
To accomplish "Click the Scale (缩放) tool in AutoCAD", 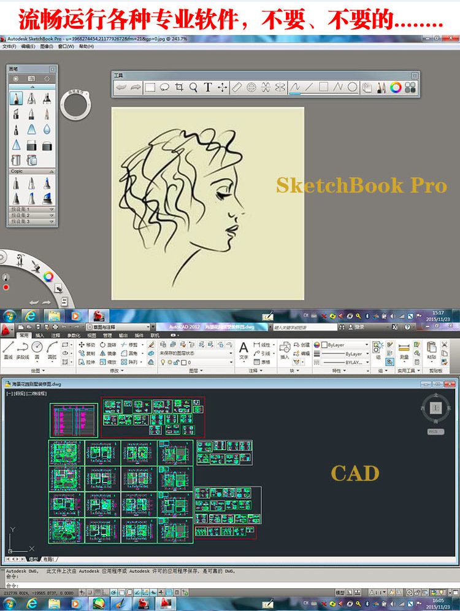I will [108, 362].
